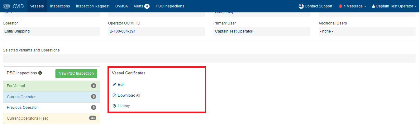Open Alerts with the 0 badge
The image size is (420, 128).
141,6
